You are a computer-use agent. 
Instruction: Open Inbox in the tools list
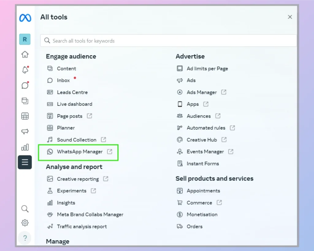pos(63,80)
